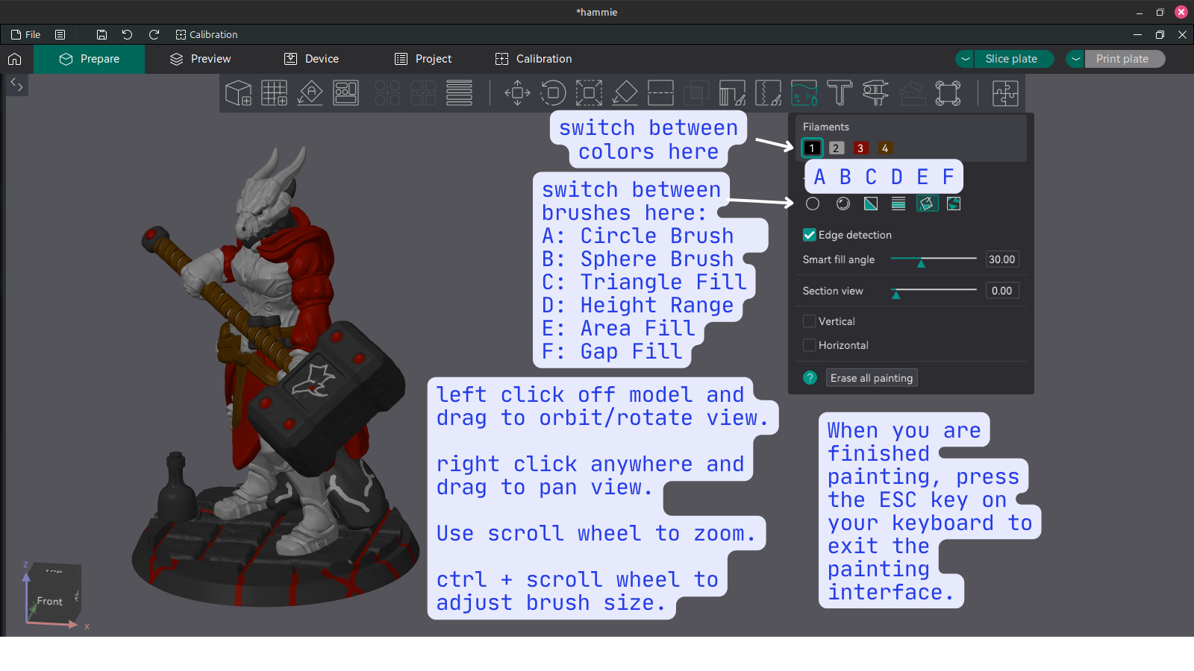Viewport: 1194px width, 671px height.
Task: Open the Measure tool
Action: [875, 92]
